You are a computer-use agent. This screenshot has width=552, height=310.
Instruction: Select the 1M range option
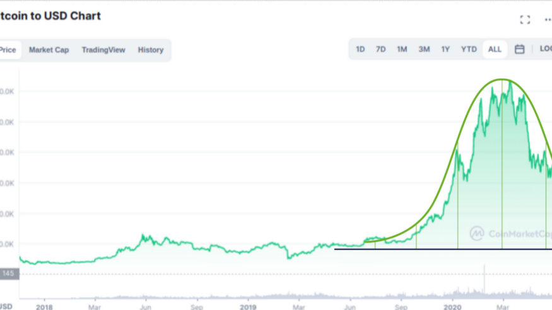(x=402, y=49)
